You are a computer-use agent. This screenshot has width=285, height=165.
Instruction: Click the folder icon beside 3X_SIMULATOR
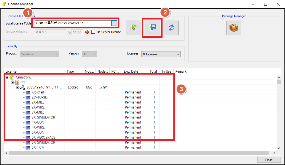pyautogui.click(x=28, y=117)
